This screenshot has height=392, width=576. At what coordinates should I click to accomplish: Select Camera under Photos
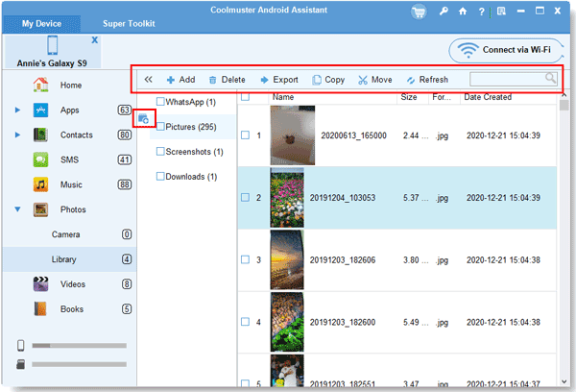click(x=65, y=234)
